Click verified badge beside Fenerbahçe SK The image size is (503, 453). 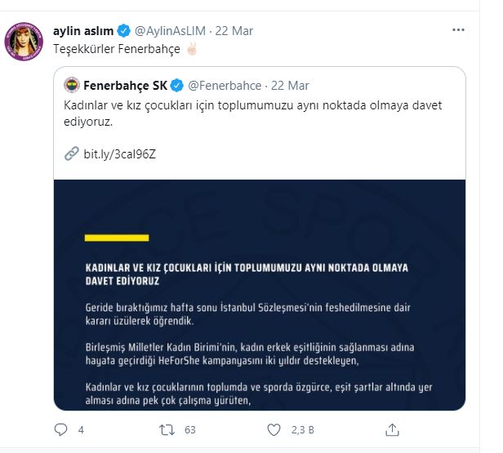[176, 86]
